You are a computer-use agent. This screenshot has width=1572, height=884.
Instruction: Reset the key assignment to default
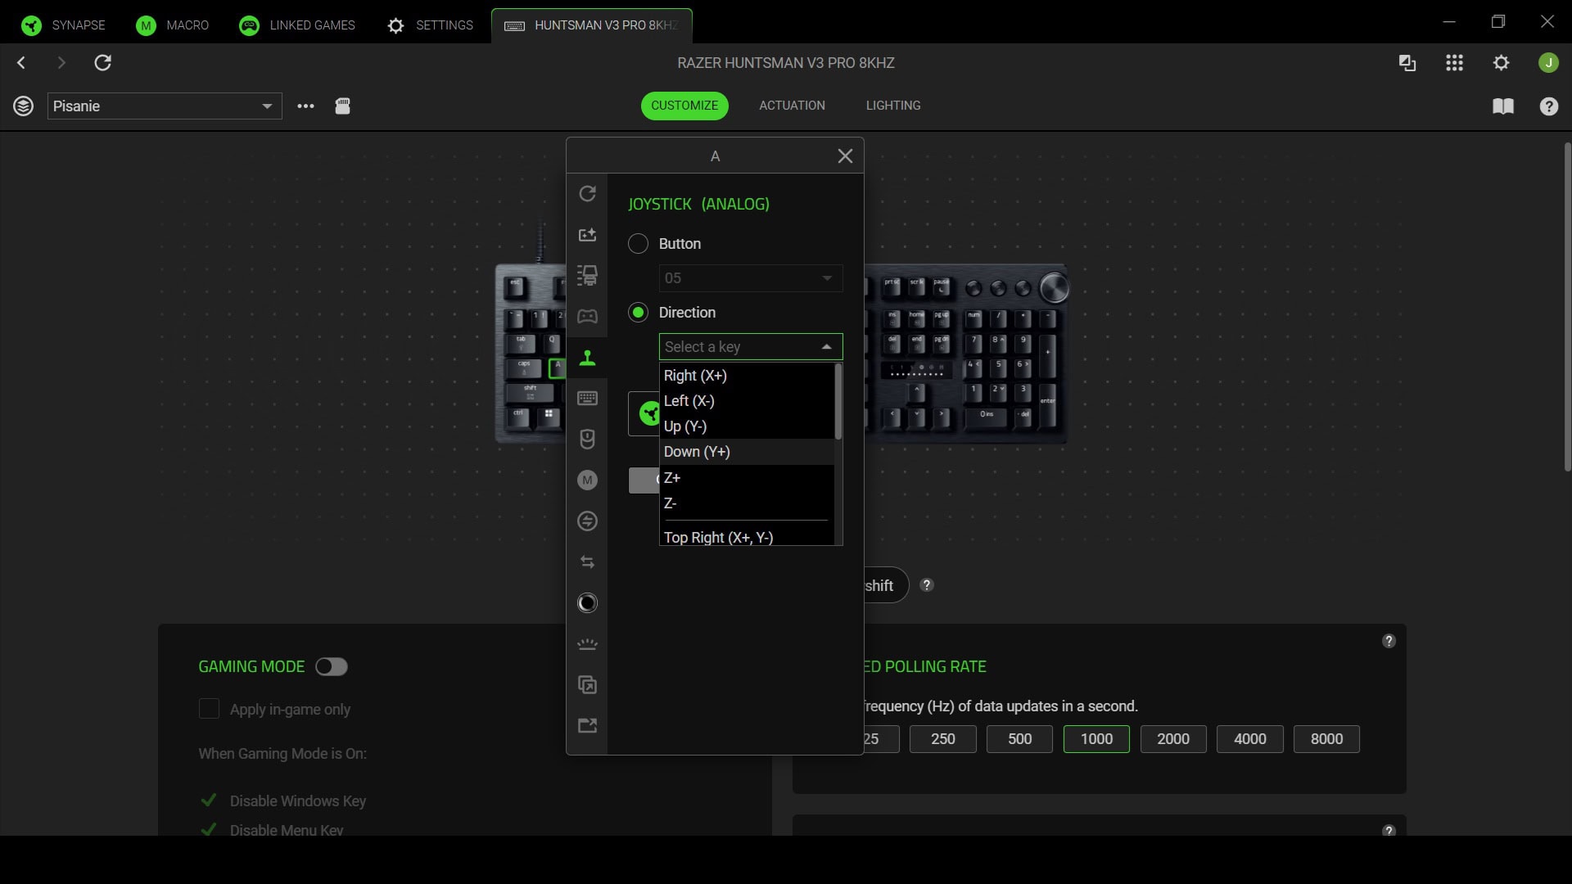click(588, 193)
